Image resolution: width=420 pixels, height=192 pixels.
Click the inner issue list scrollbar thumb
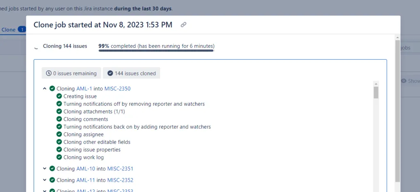(x=376, y=92)
